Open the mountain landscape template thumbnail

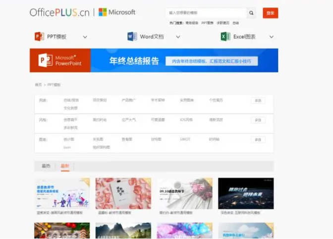(123, 231)
